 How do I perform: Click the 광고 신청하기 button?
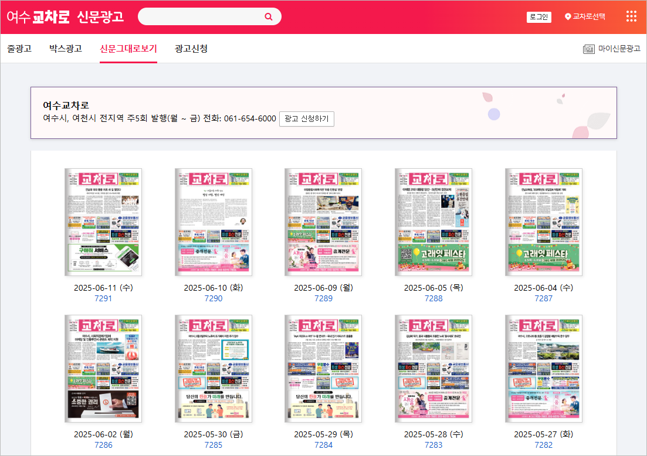pos(306,119)
